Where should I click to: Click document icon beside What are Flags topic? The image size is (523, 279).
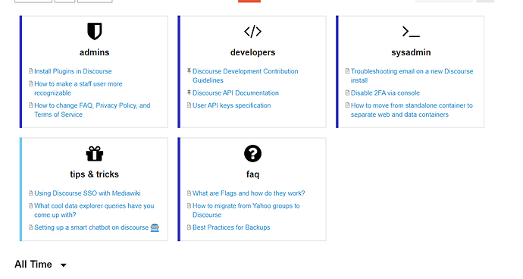click(189, 193)
